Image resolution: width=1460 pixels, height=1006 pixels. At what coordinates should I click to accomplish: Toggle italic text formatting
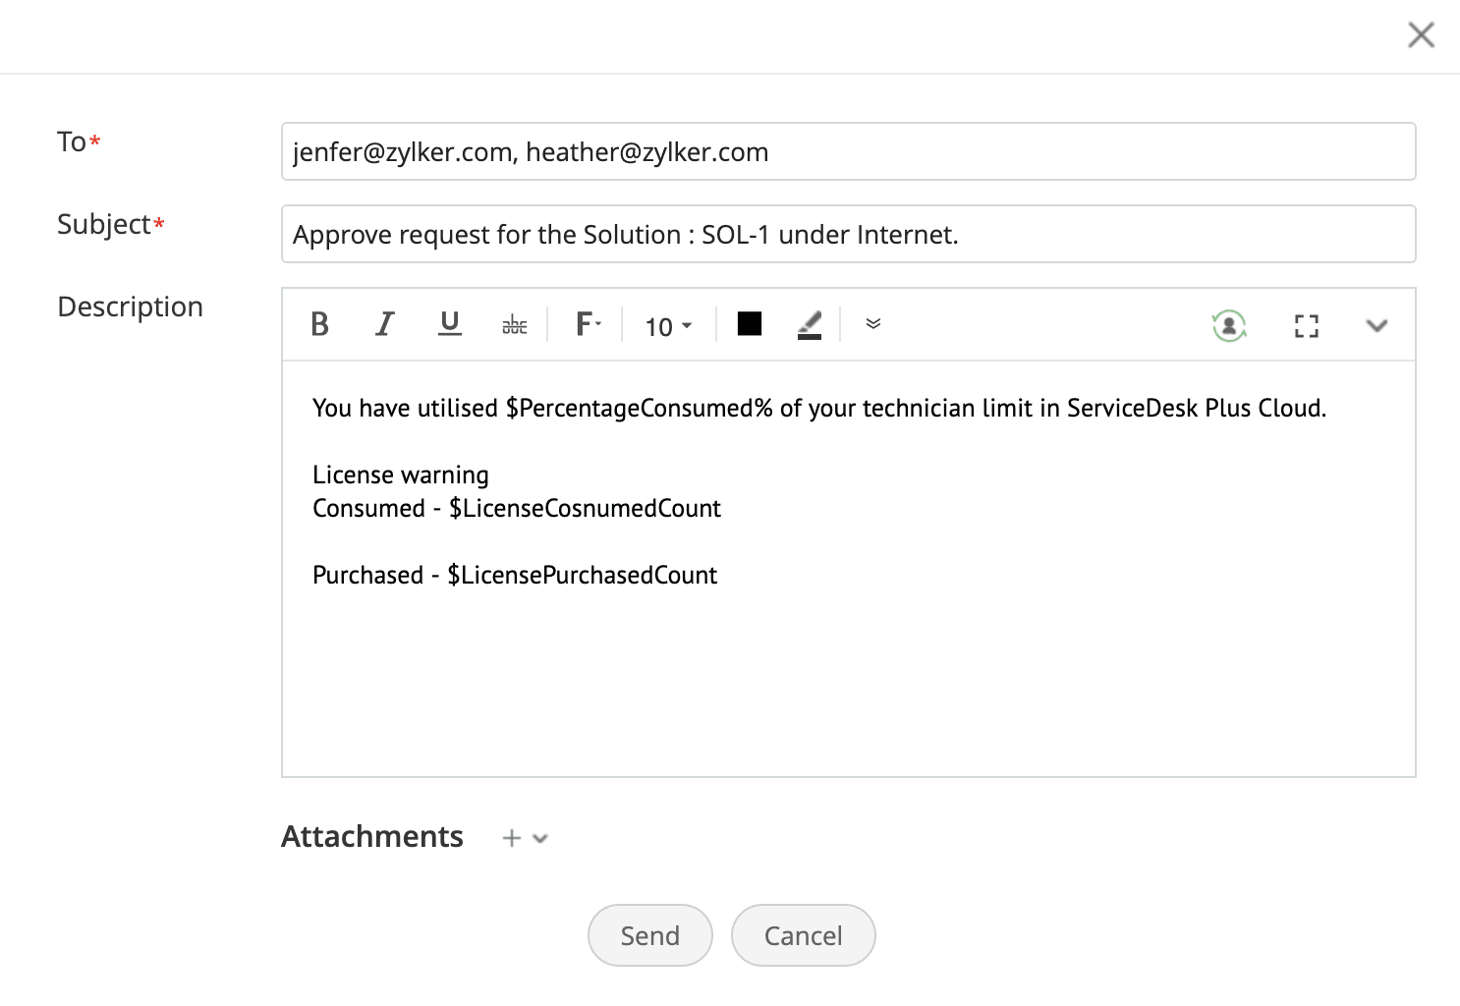click(384, 324)
